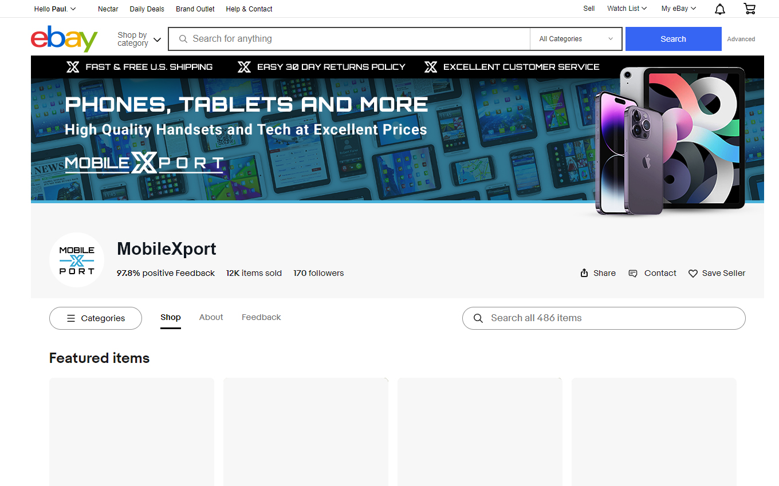
Task: Click the Share upload icon
Action: coord(584,273)
